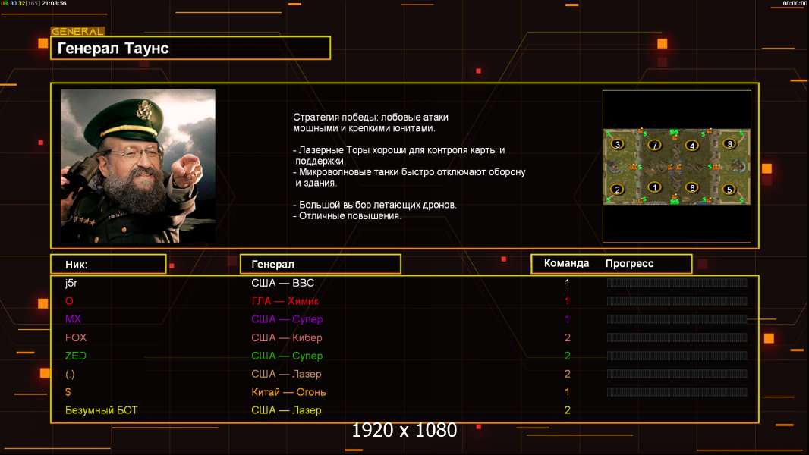
Task: Click team number 1 in the Китай — Огонь row
Action: click(x=567, y=392)
